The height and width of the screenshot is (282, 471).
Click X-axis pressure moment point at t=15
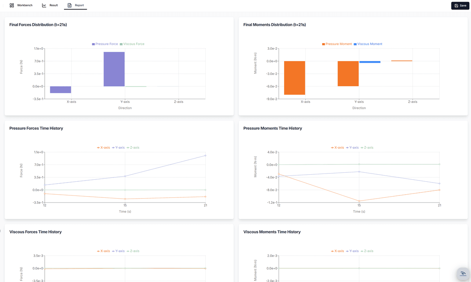359,201
